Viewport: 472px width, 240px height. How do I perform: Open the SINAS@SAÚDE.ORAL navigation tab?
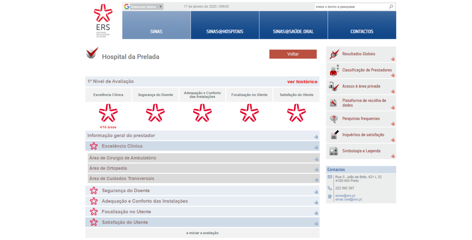[x=293, y=25]
